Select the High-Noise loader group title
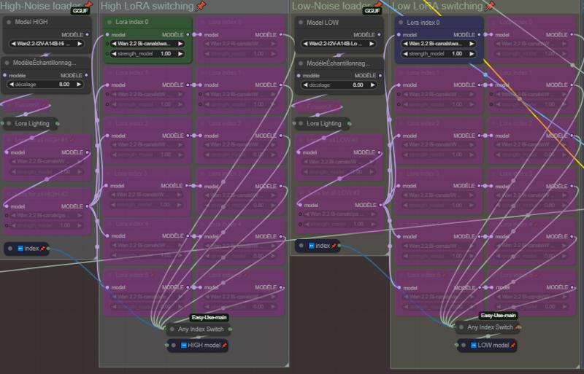Viewport: 584px width, 374px height. 40,6
